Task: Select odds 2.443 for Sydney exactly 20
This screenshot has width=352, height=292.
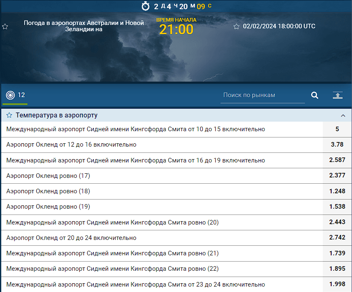Action: click(337, 222)
